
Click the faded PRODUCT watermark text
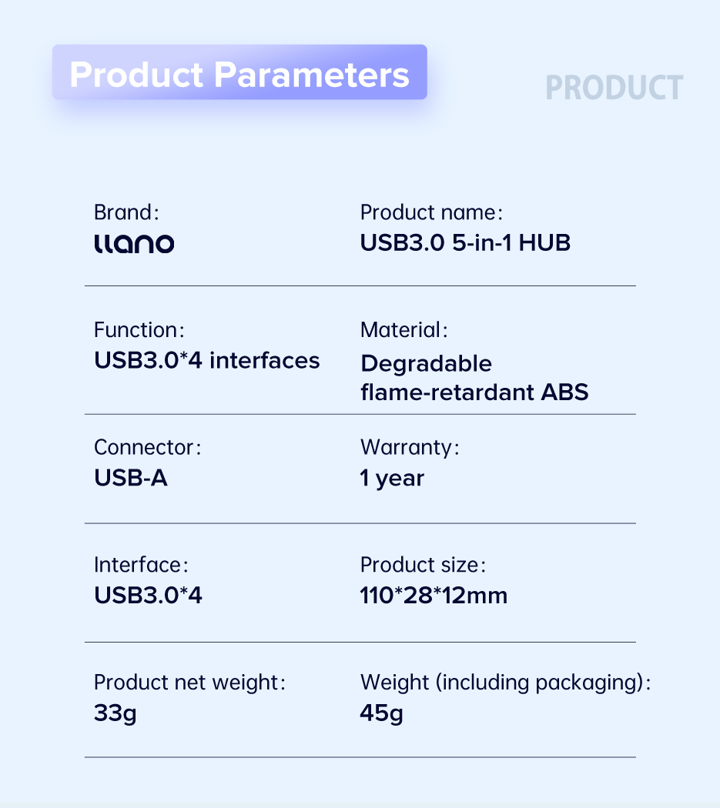click(x=614, y=88)
